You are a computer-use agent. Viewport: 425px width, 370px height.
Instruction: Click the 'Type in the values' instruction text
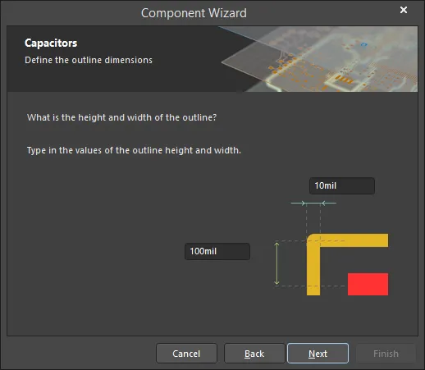tap(134, 150)
